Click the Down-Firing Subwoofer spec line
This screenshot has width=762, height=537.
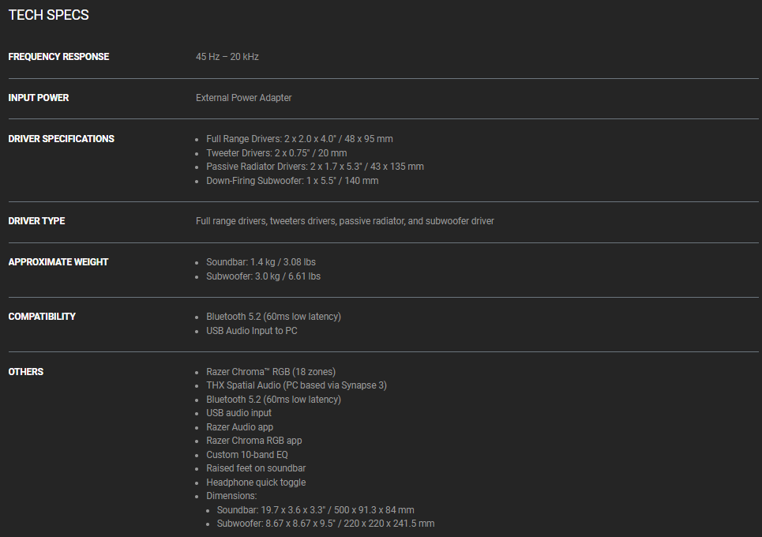292,181
